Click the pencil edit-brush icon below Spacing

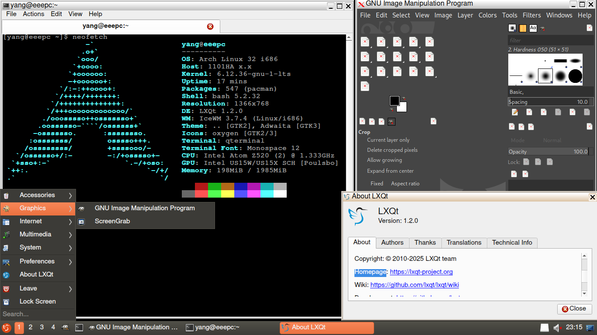point(515,112)
